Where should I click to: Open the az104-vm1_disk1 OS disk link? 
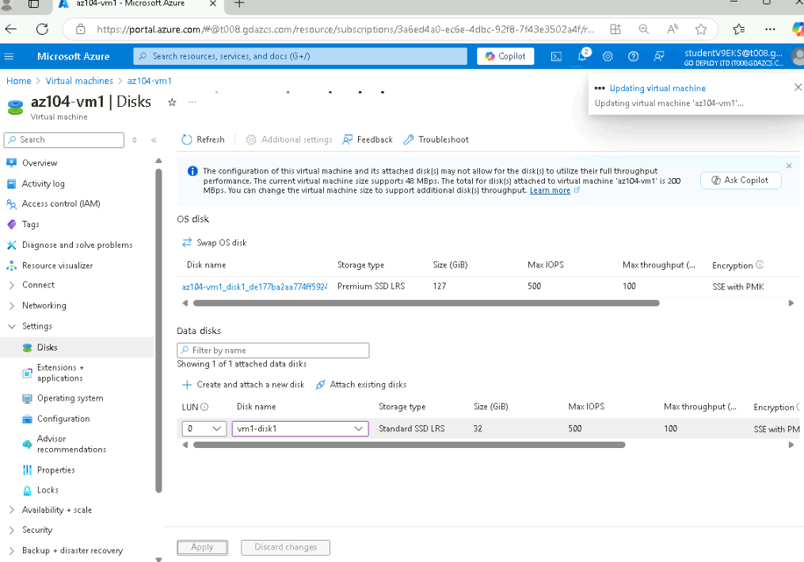254,287
